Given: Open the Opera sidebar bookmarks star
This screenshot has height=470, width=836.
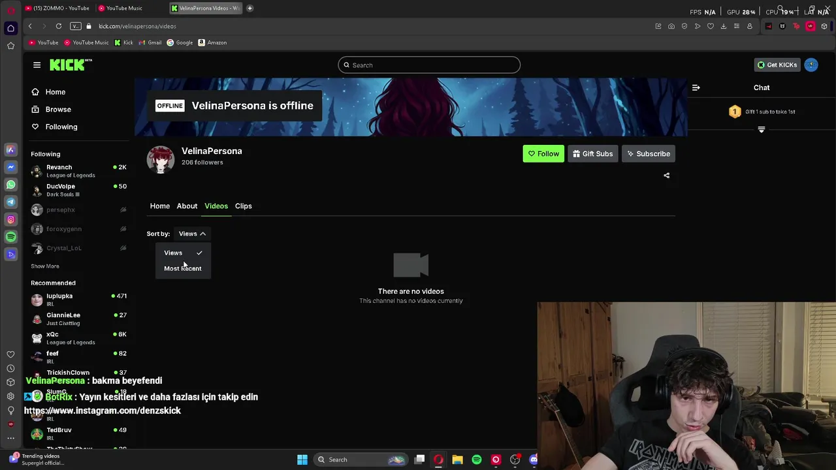Looking at the screenshot, I should click(x=10, y=46).
